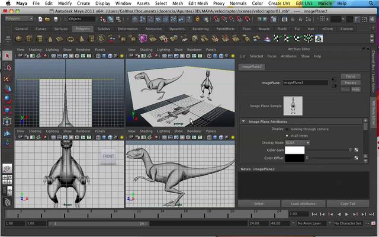Click the Focus button

point(351,76)
